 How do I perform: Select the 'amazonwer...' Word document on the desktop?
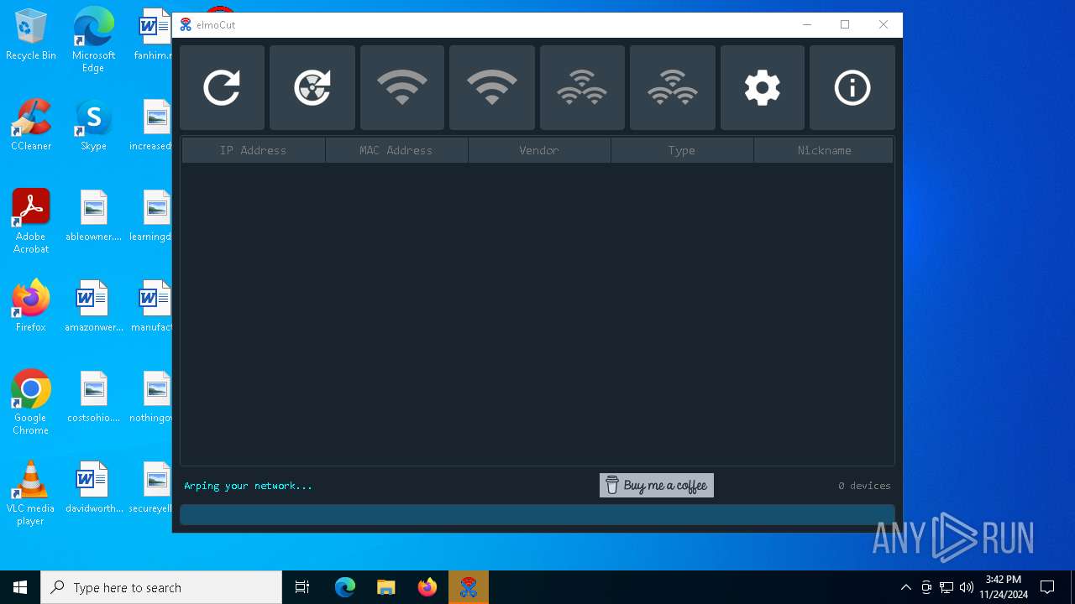point(93,306)
